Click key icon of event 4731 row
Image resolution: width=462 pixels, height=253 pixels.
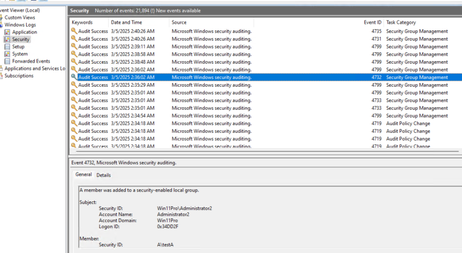[x=74, y=39]
